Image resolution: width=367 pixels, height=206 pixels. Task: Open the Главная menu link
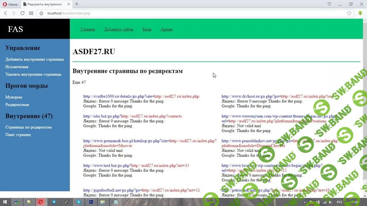point(88,29)
